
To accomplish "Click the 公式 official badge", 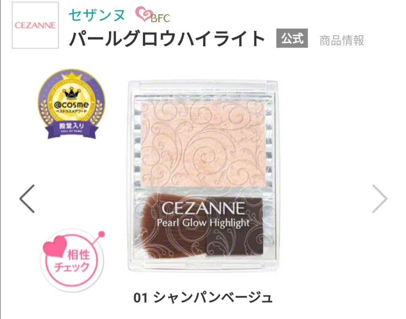I will (x=292, y=38).
